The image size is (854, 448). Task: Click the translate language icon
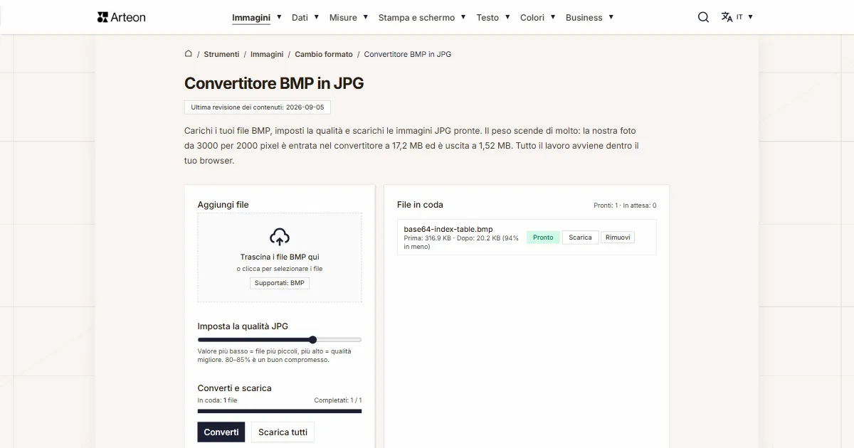727,17
